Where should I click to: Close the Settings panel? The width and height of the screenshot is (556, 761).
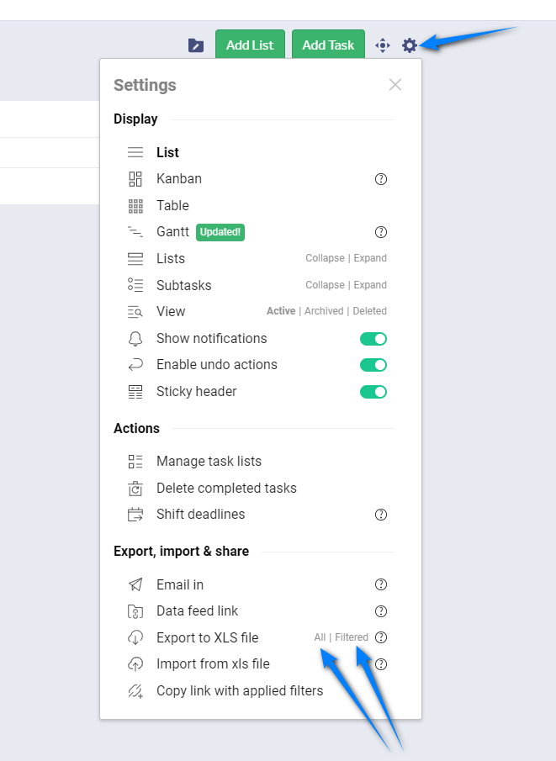coord(395,85)
